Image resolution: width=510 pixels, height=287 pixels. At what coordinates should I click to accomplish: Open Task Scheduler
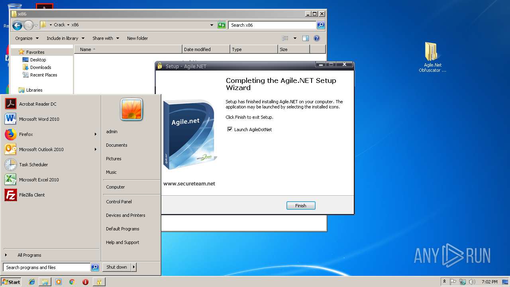pyautogui.click(x=51, y=165)
